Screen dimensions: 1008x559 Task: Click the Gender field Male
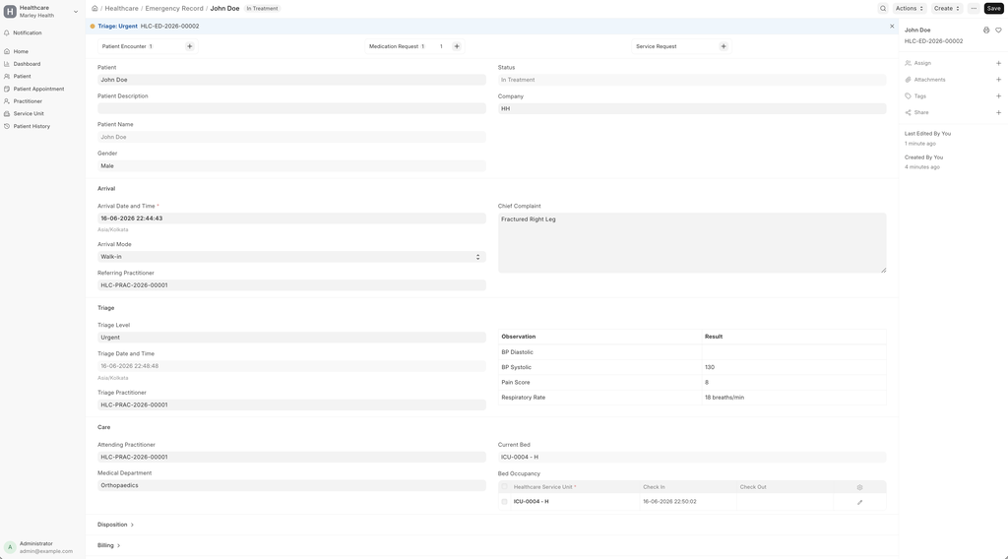point(291,165)
